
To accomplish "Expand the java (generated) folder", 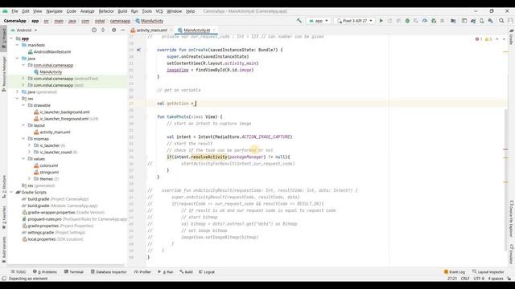I will pos(18,92).
